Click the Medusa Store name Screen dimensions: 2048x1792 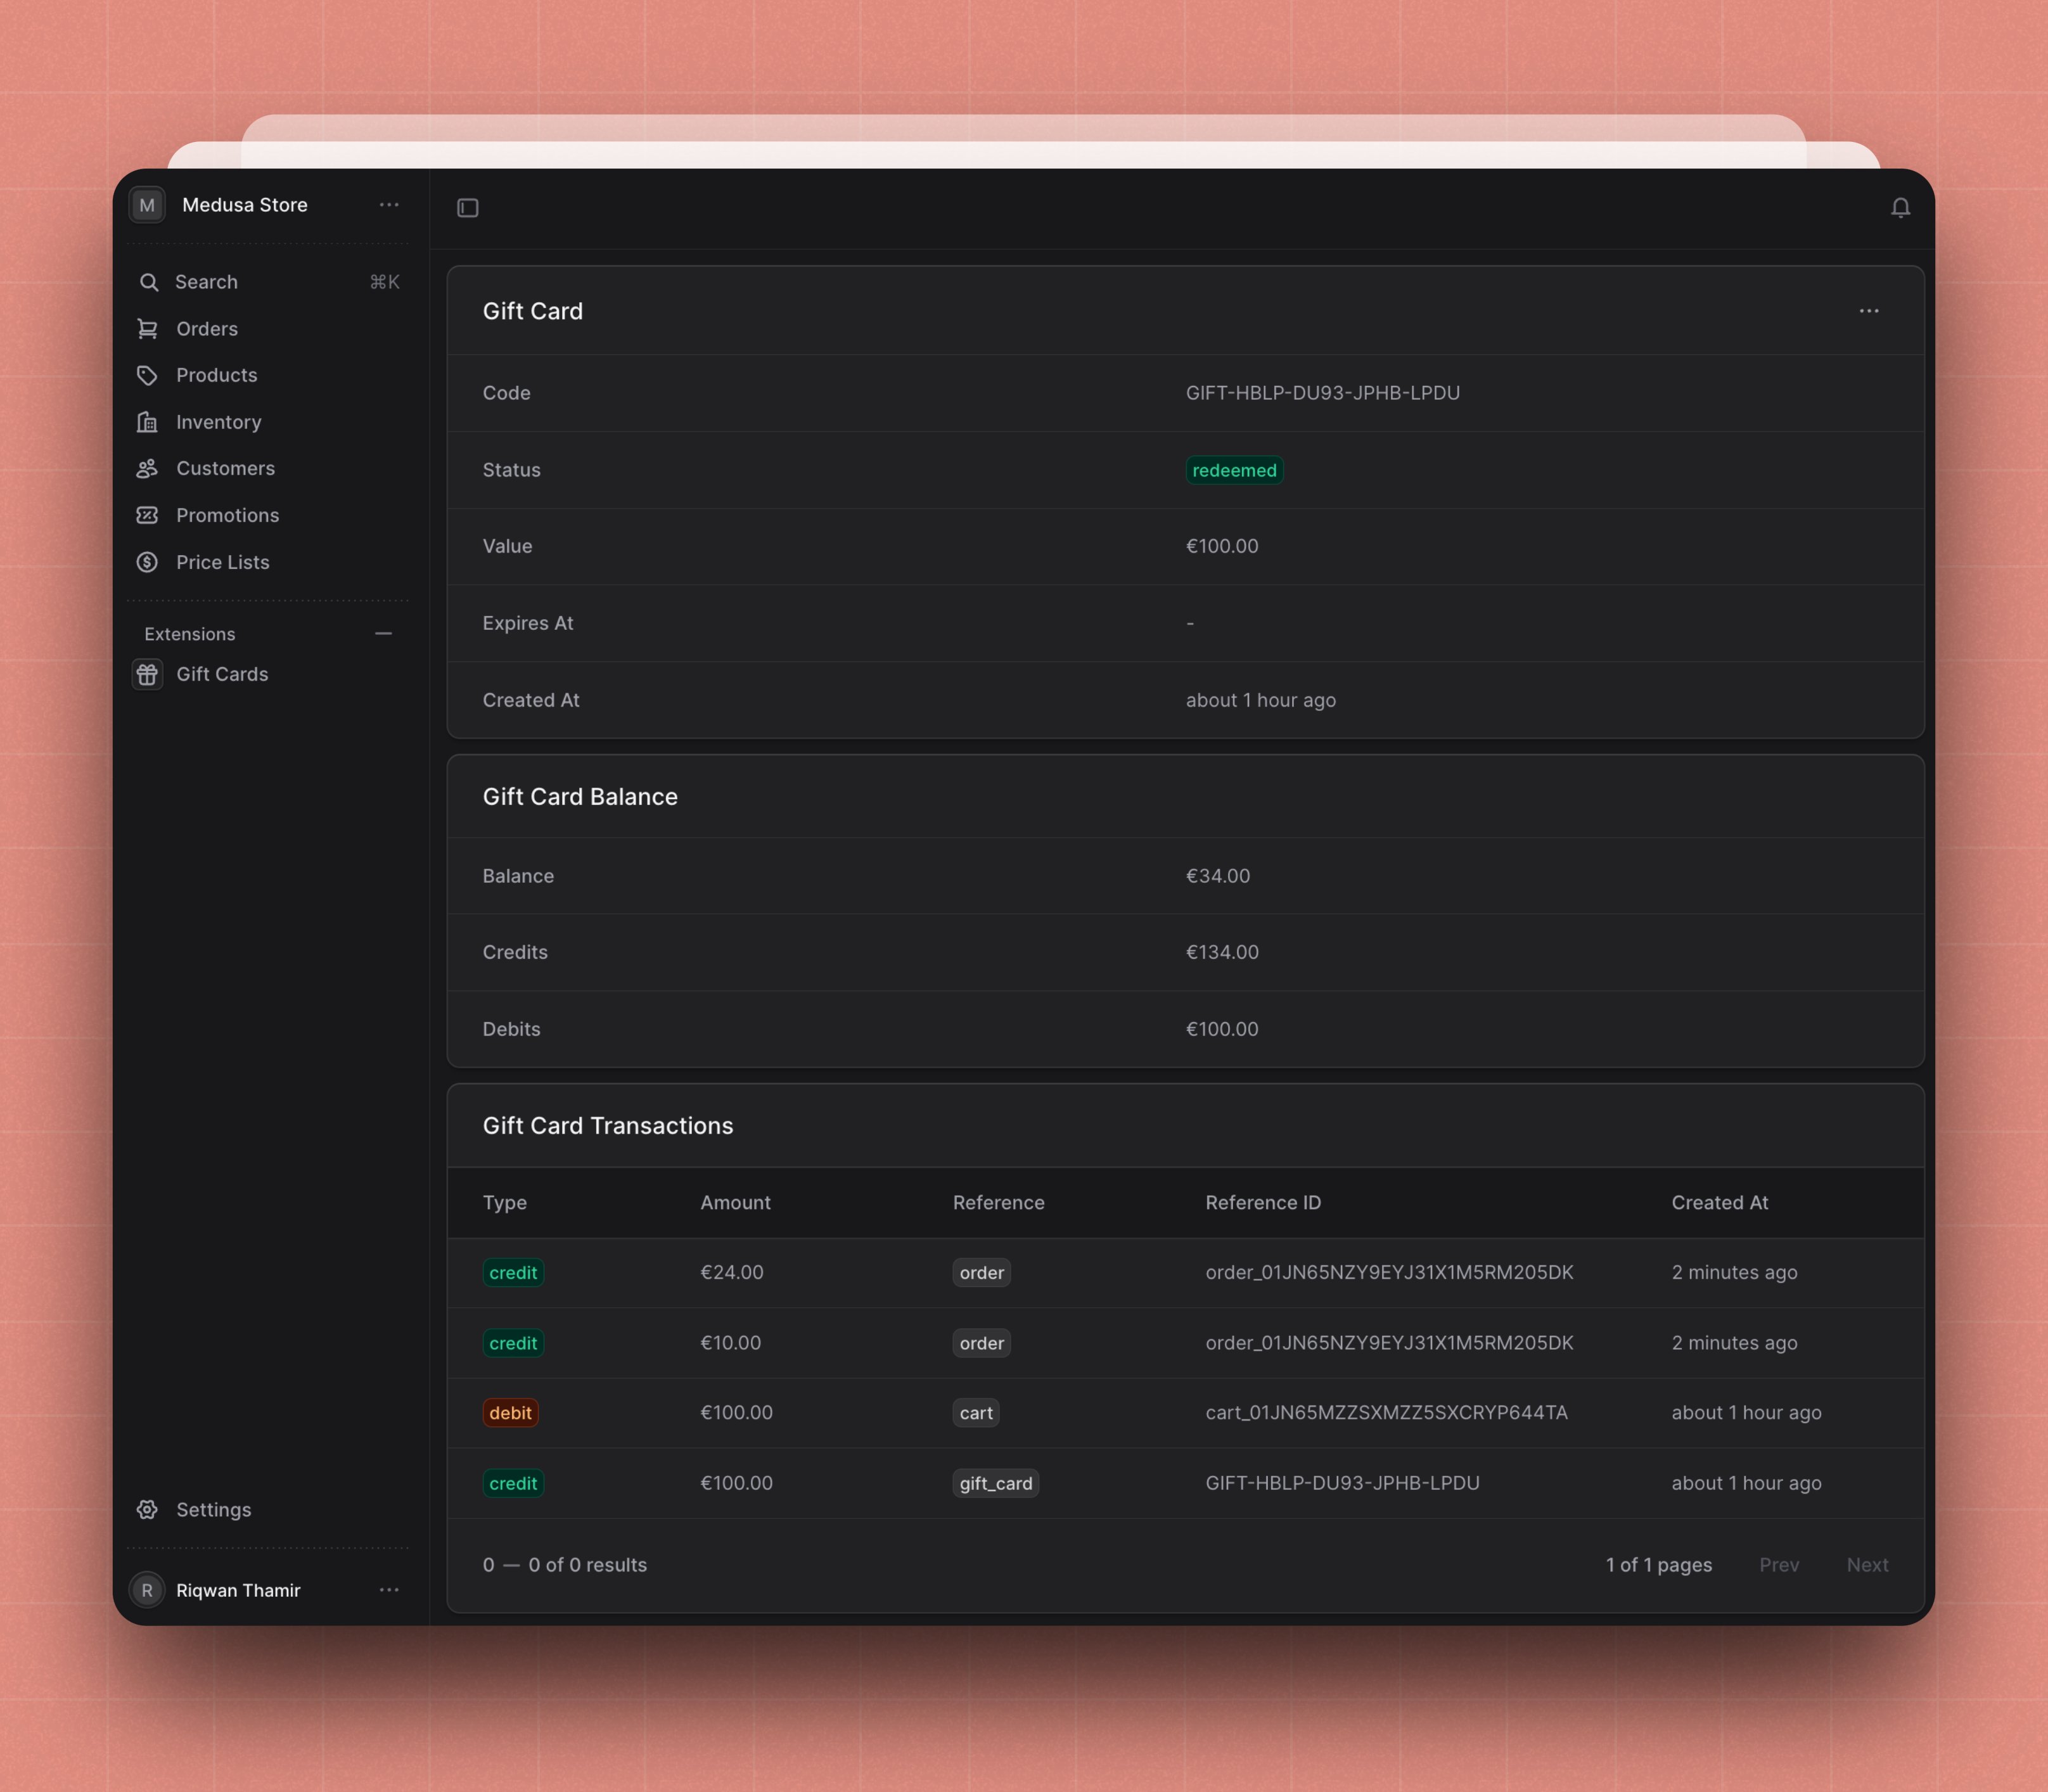click(x=245, y=205)
